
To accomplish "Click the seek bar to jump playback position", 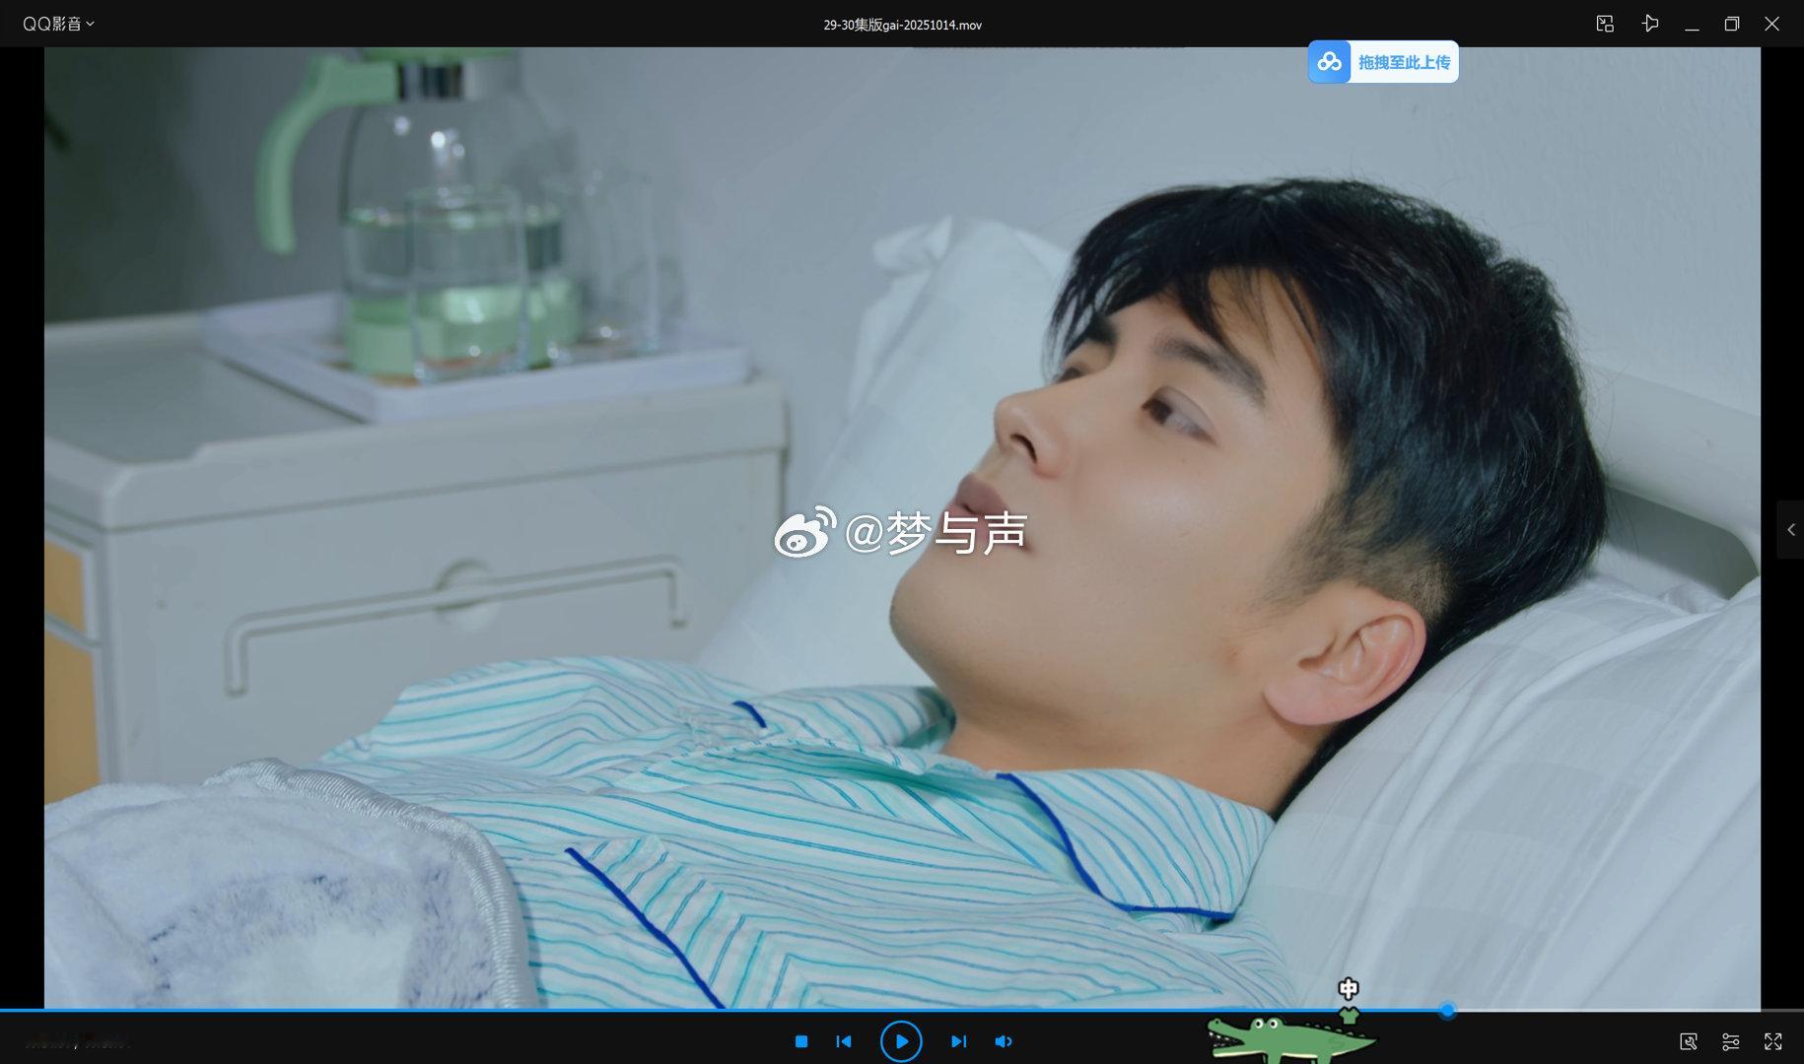I will [x=690, y=1010].
